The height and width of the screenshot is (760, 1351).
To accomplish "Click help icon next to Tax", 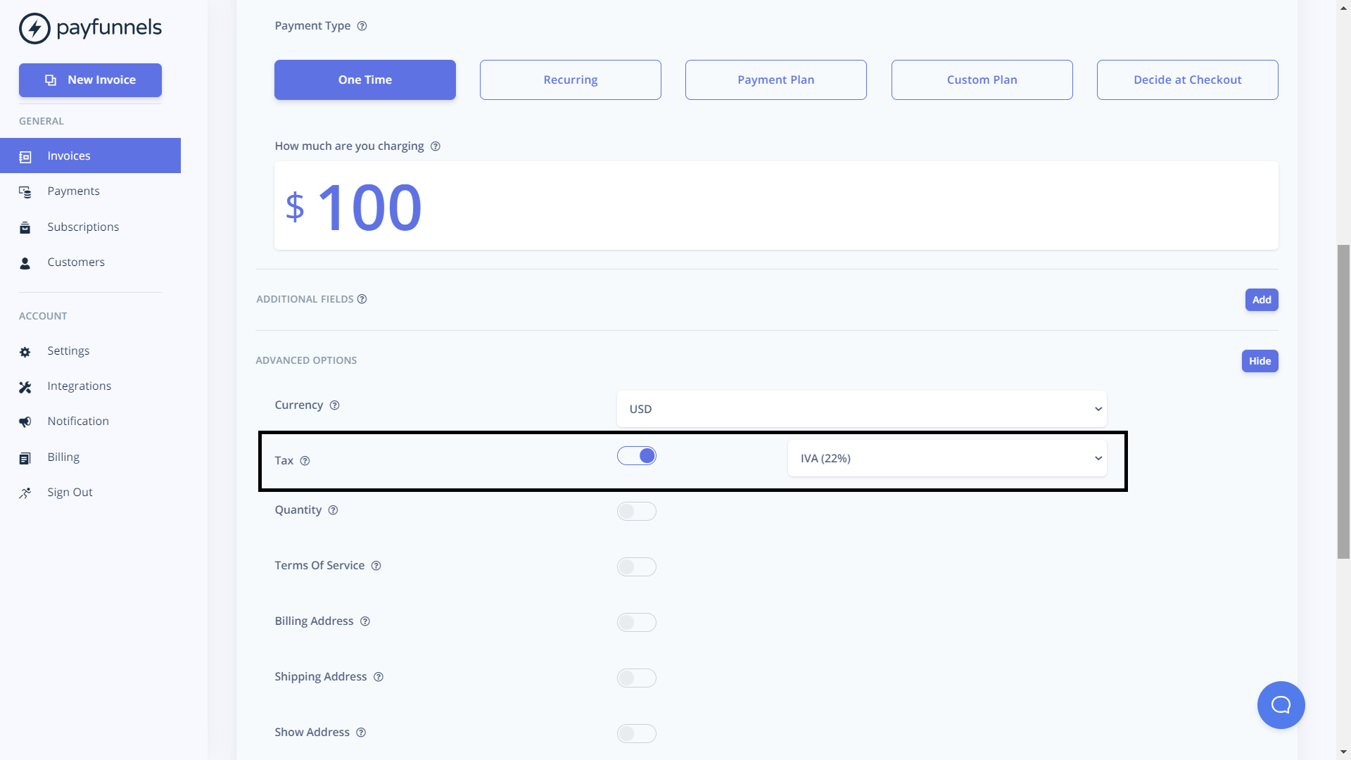I will tap(305, 461).
